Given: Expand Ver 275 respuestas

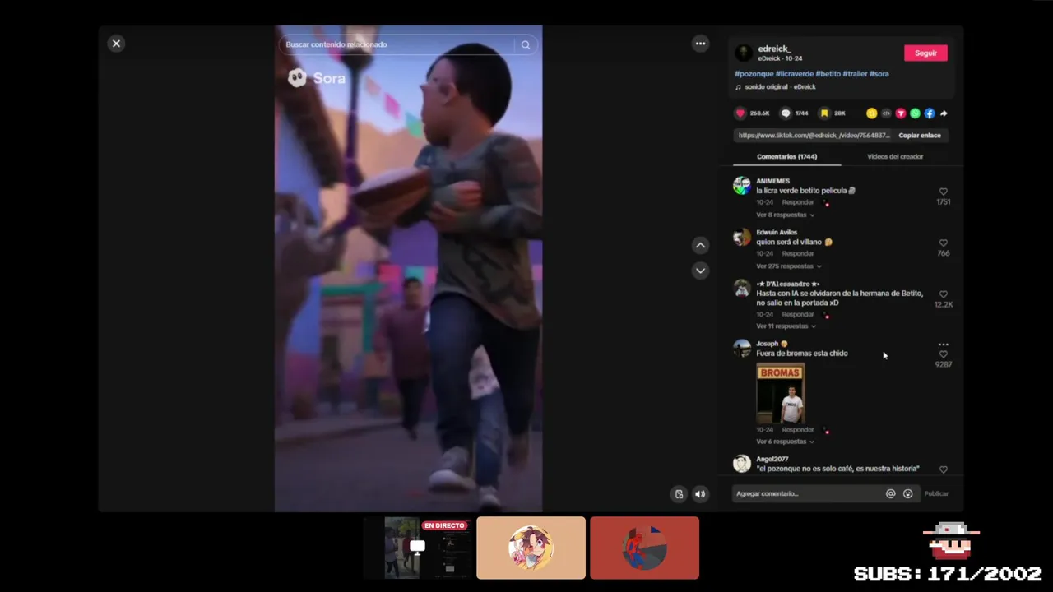Looking at the screenshot, I should pyautogui.click(x=788, y=266).
